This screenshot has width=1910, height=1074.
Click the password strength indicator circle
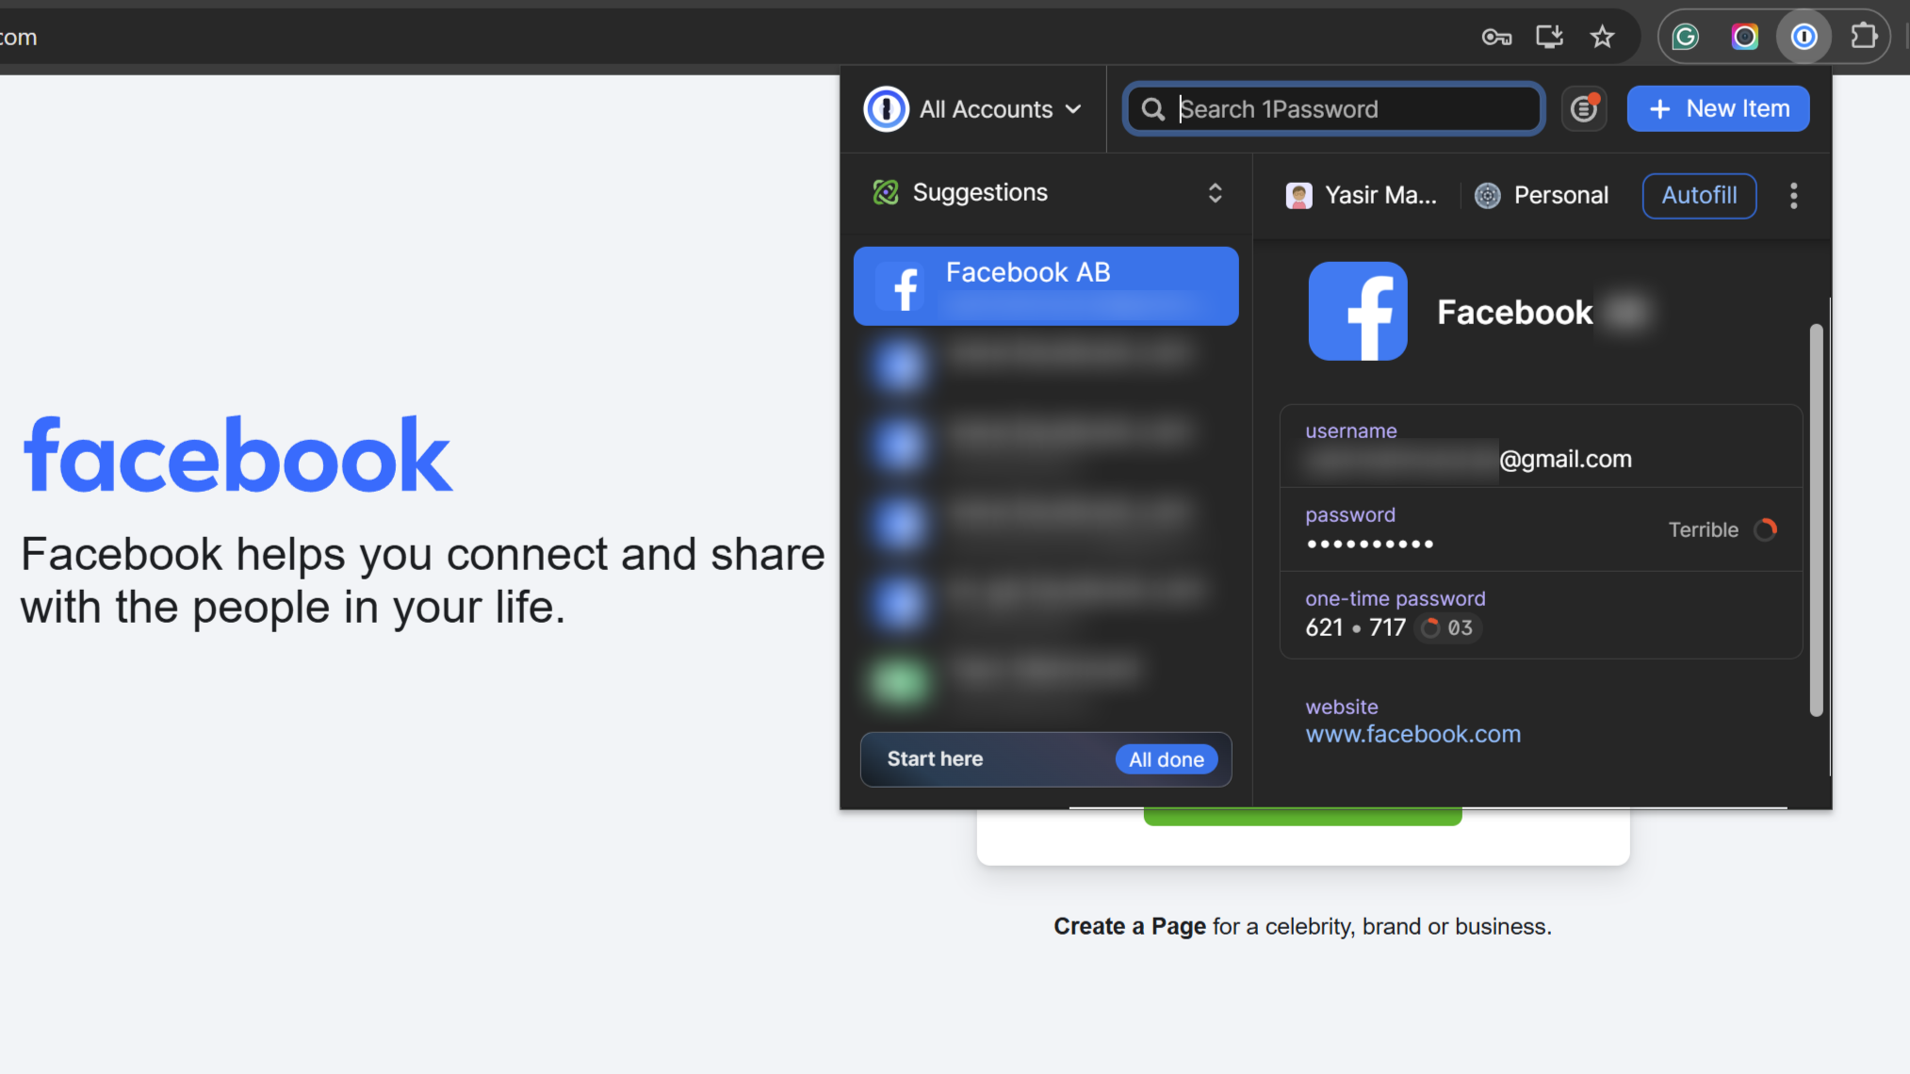[1767, 529]
